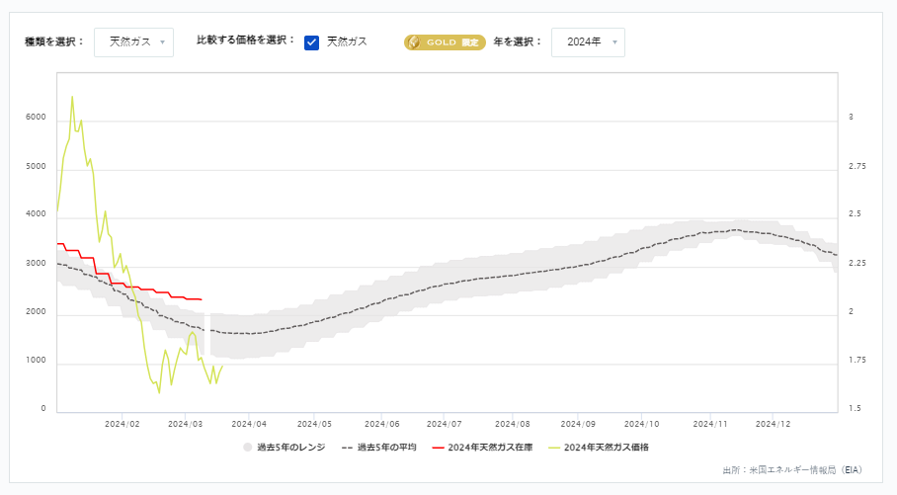Click the 2024/03 x-axis label
Viewport: 897px width, 495px height.
tap(186, 424)
